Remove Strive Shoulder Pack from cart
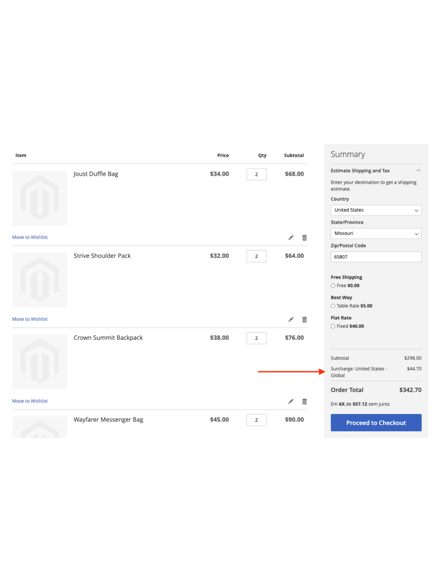This screenshot has width=433, height=577. click(305, 319)
